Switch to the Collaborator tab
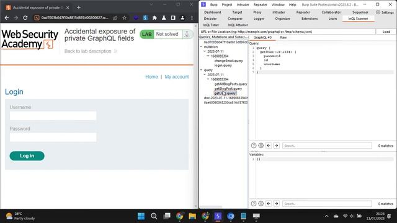 [331, 12]
